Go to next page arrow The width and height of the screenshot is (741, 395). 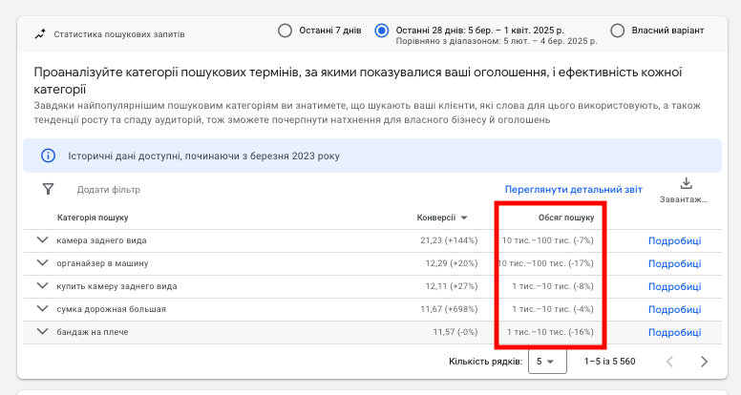click(x=704, y=362)
